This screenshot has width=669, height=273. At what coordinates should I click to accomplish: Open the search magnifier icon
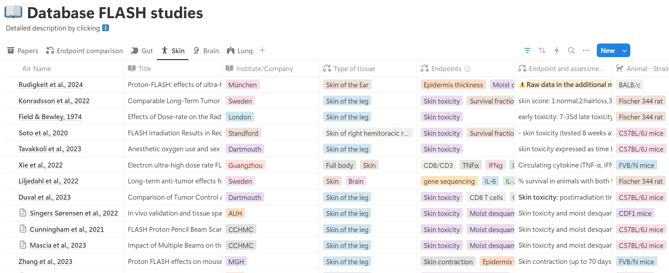pos(571,51)
